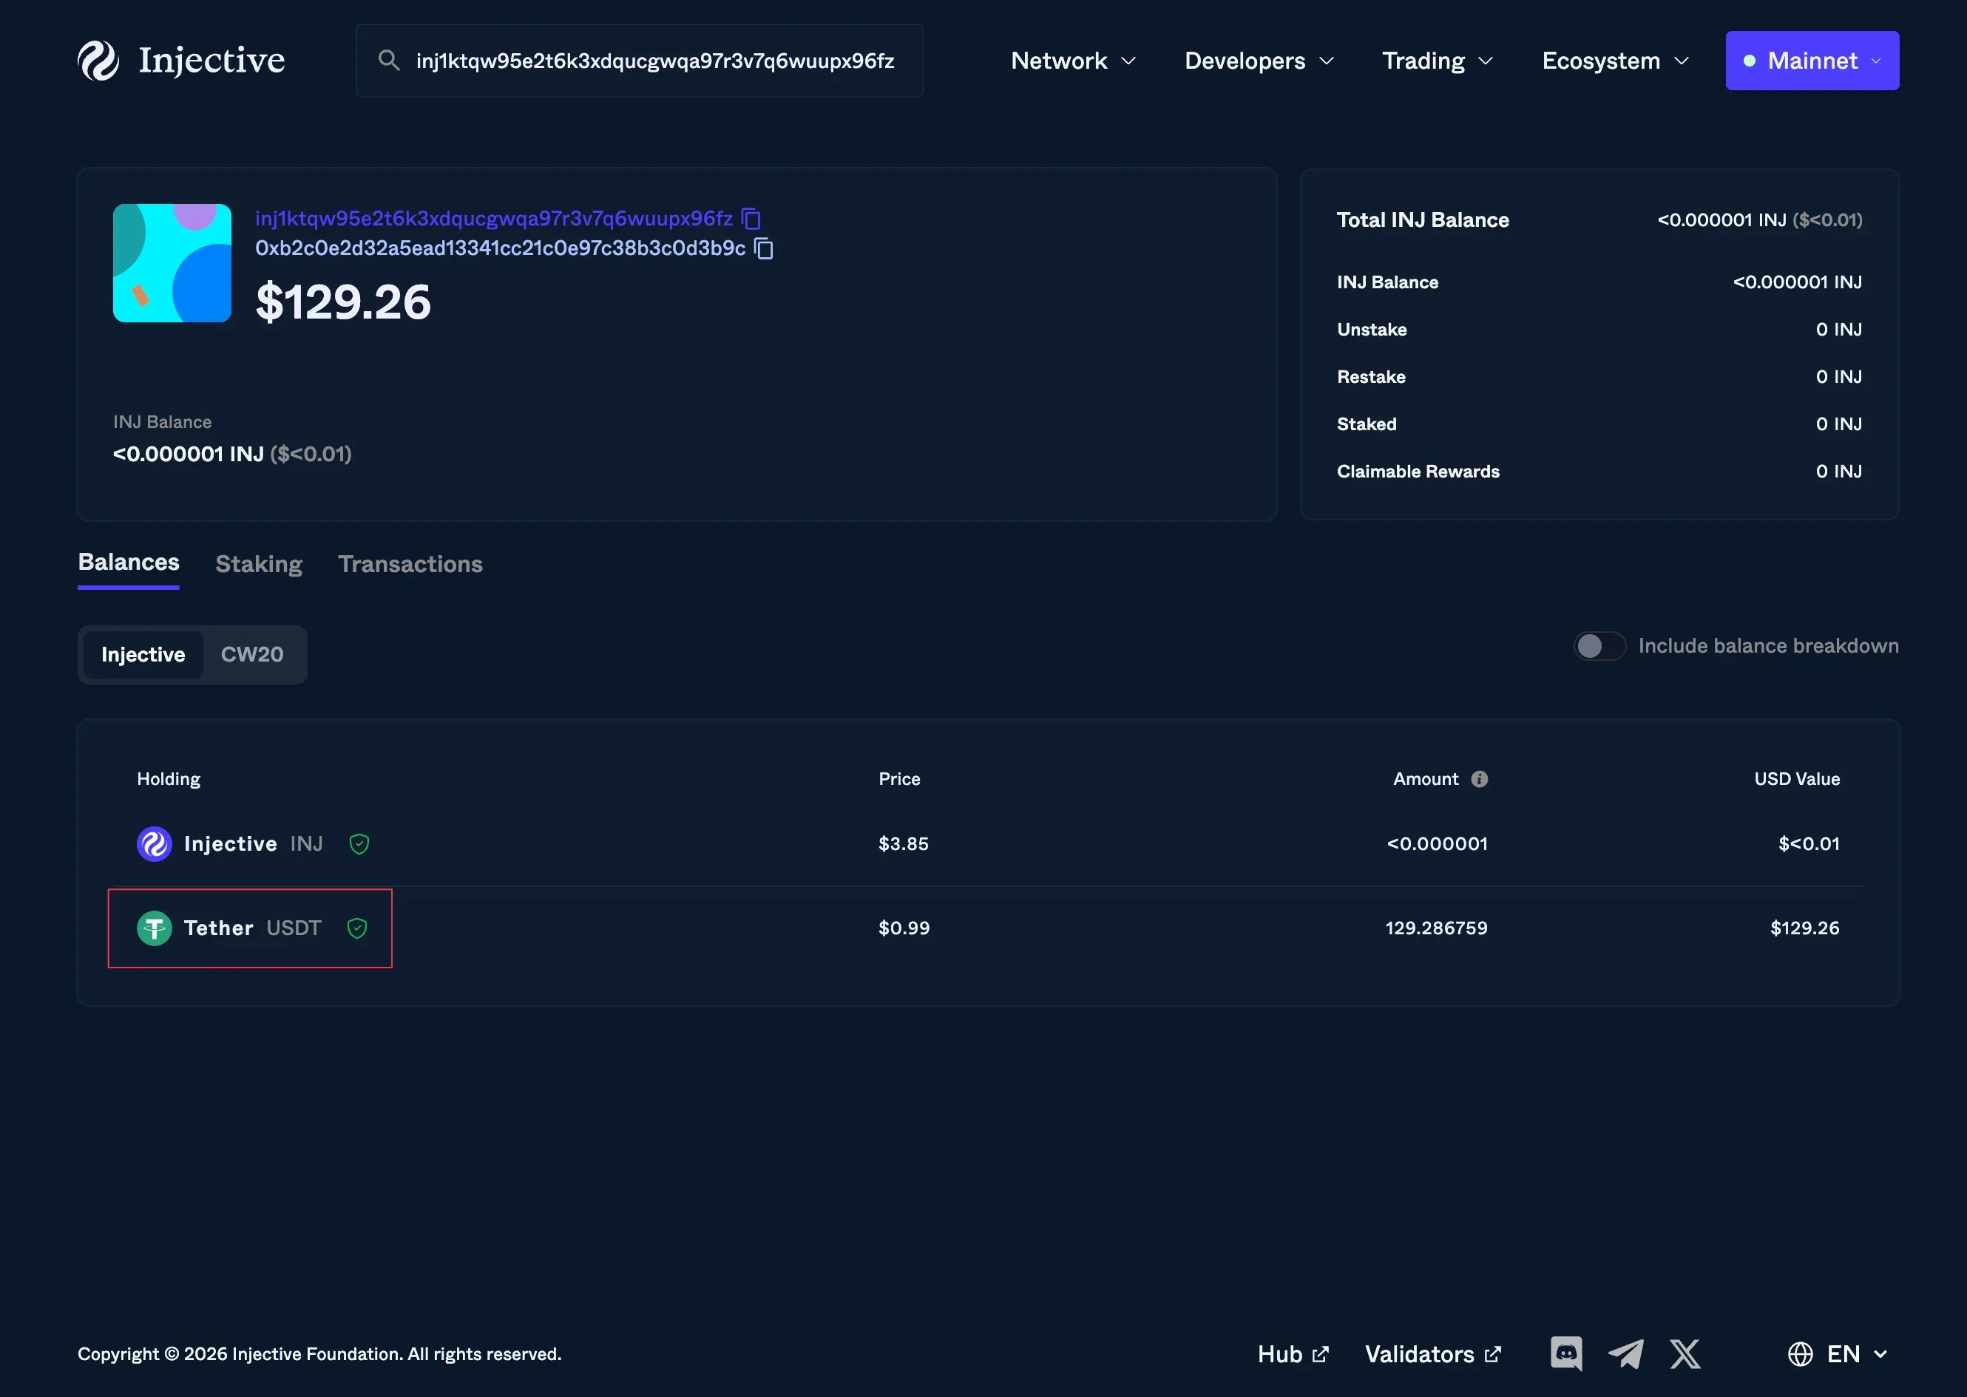The image size is (1967, 1397).
Task: Click the Injective INJ token icon
Action: 155,844
